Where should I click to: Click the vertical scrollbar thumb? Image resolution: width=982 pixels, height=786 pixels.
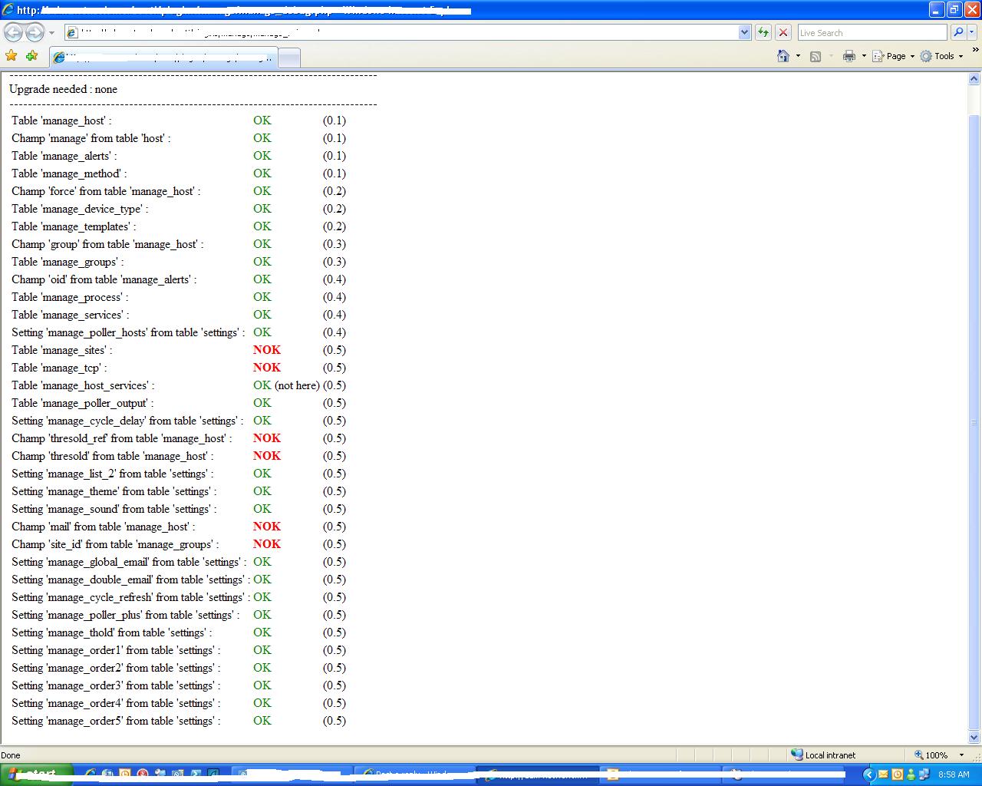pos(974,421)
